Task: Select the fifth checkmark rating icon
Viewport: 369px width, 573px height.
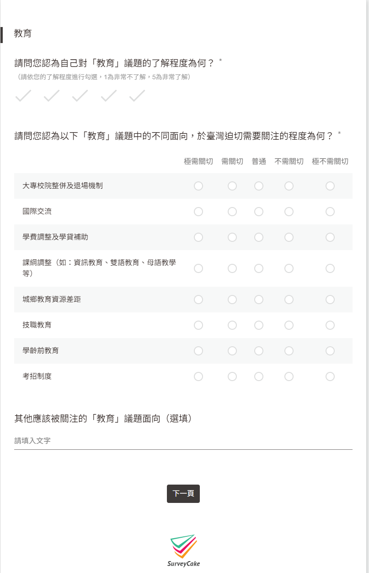Action: coord(137,96)
